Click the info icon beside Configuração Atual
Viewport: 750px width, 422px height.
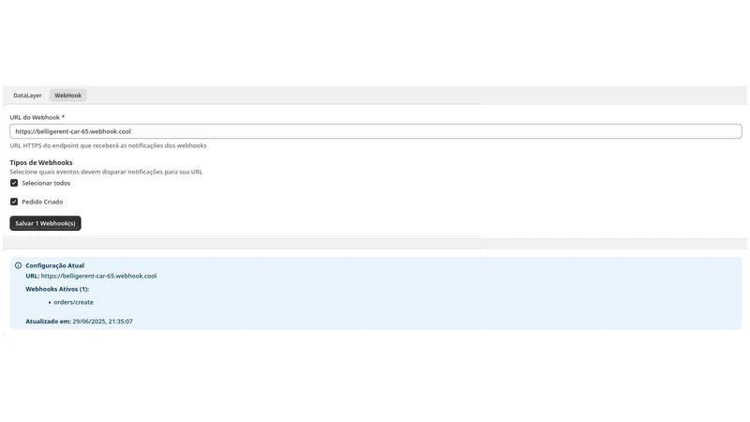18,265
